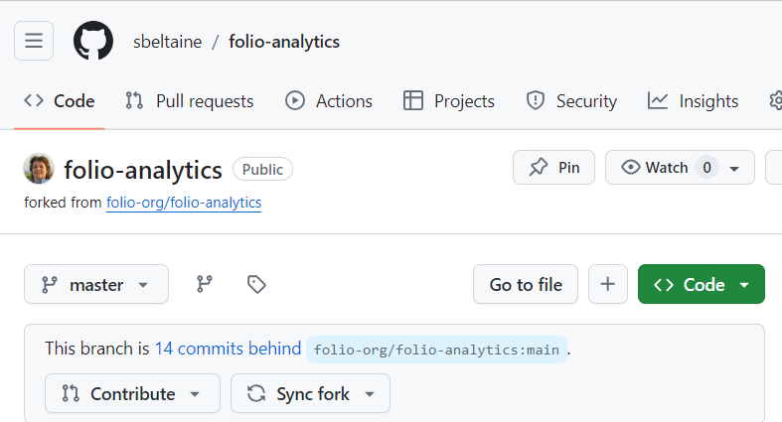
Task: Click the owner avatar picture
Action: coord(39,169)
